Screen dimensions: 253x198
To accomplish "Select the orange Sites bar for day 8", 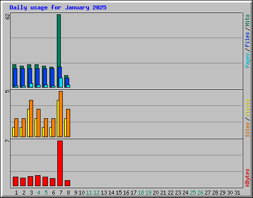I will [68, 123].
